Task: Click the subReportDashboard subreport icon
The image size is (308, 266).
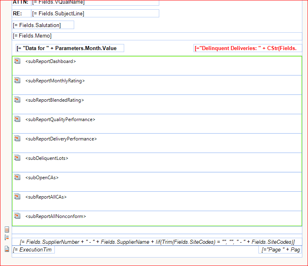Action: (17, 61)
